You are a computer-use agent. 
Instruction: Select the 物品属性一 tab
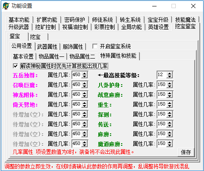51,56
